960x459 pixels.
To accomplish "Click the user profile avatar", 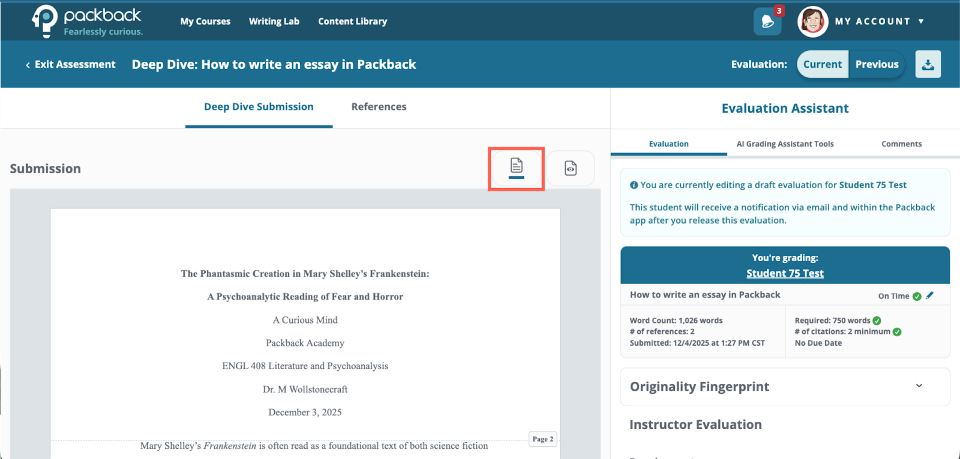I will click(812, 22).
